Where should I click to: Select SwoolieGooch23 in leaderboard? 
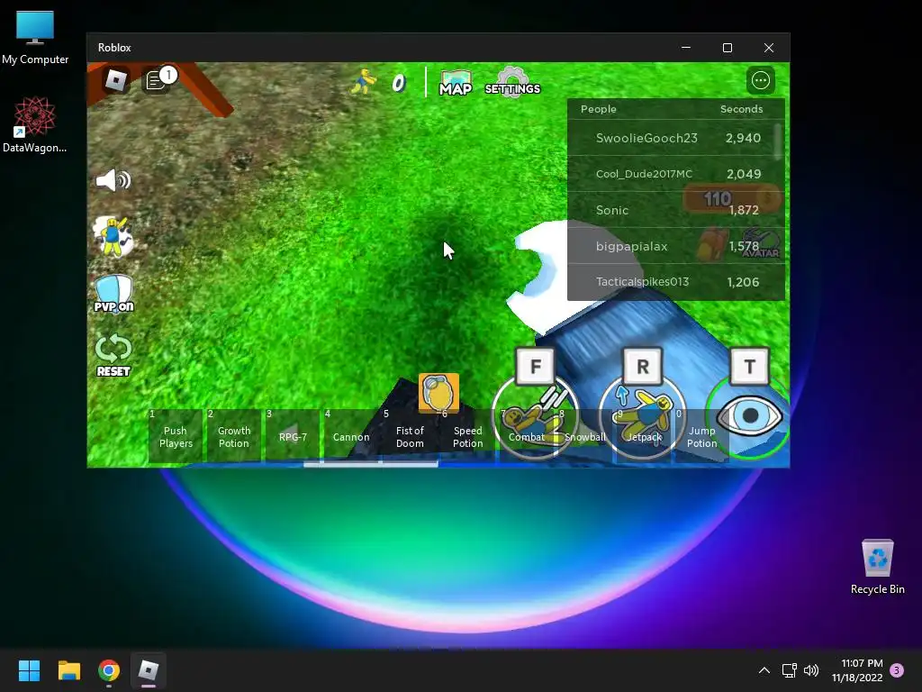[x=675, y=138]
